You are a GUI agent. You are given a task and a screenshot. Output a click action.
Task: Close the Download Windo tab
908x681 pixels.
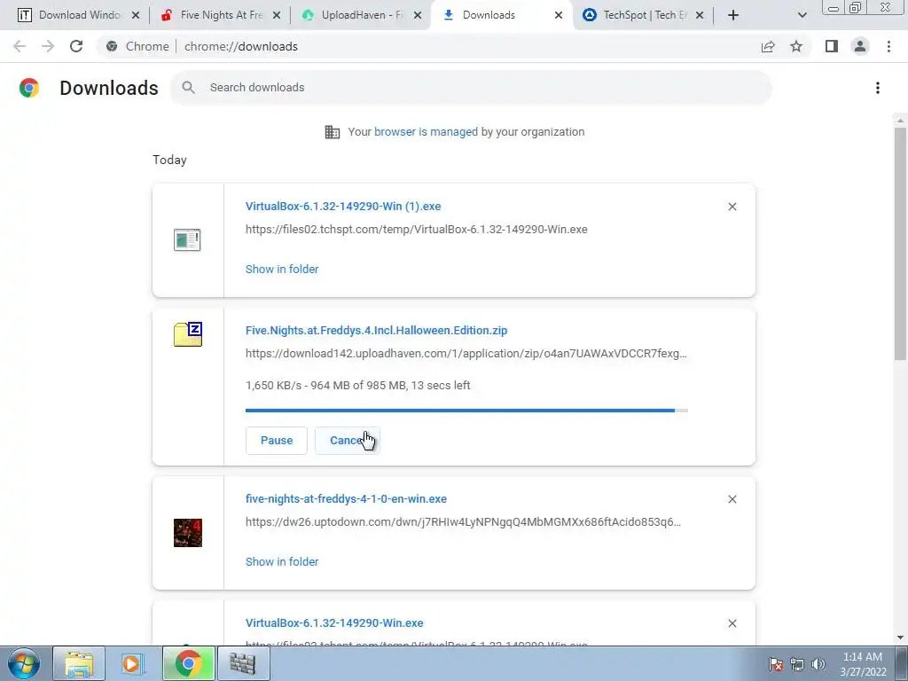click(x=136, y=15)
